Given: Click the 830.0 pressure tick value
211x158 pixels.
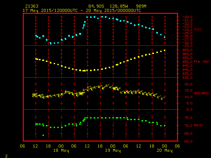Looking at the screenshot, I should [x=188, y=78].
